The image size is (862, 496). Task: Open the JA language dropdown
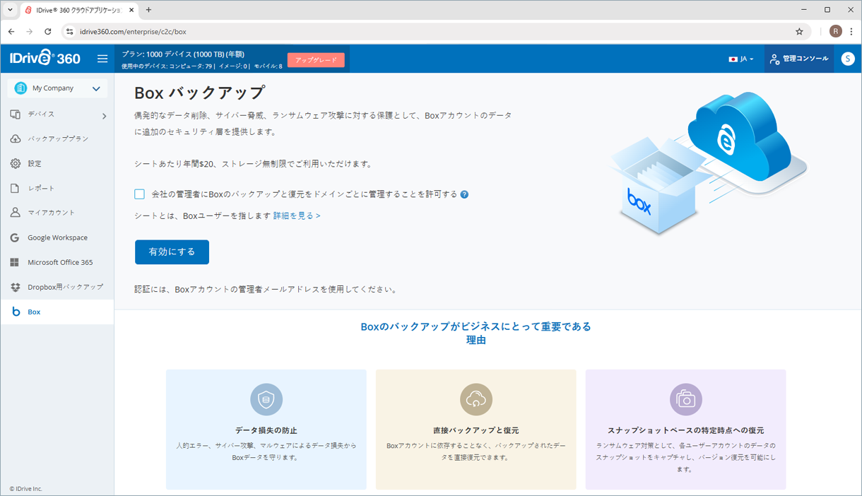[740, 59]
